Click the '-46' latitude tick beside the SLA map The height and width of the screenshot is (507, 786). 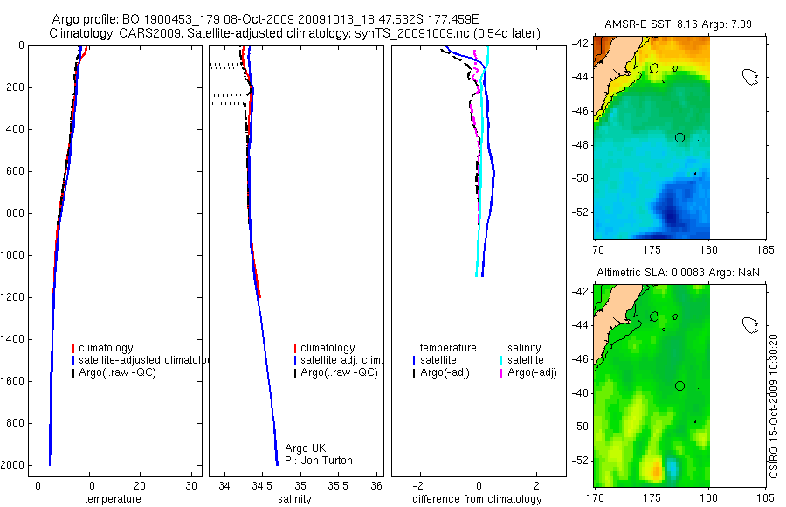[x=580, y=359]
